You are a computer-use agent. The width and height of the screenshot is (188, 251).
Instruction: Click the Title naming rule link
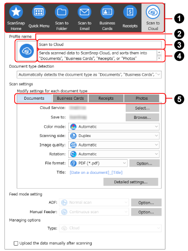96,172
